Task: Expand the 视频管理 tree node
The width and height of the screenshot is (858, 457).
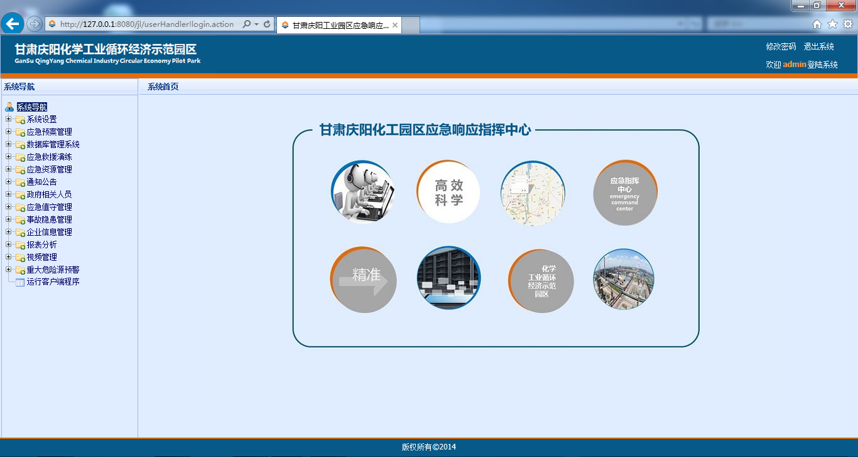Action: [x=8, y=257]
